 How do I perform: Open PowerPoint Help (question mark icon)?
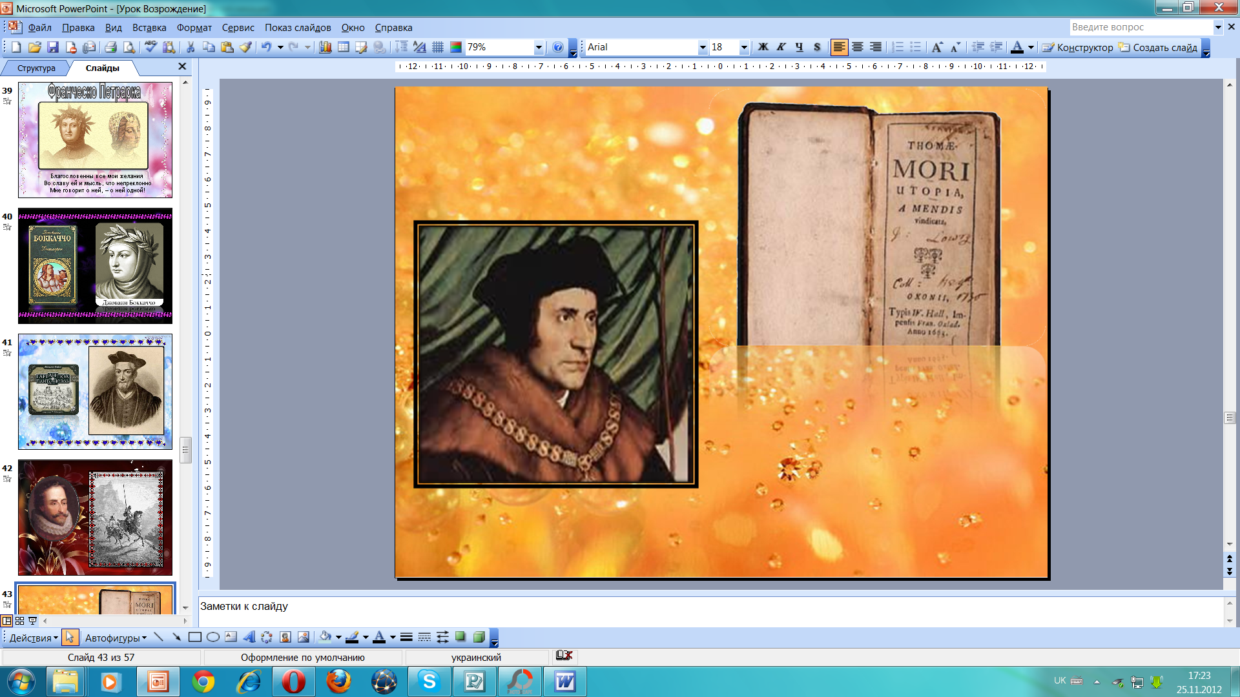tap(558, 47)
